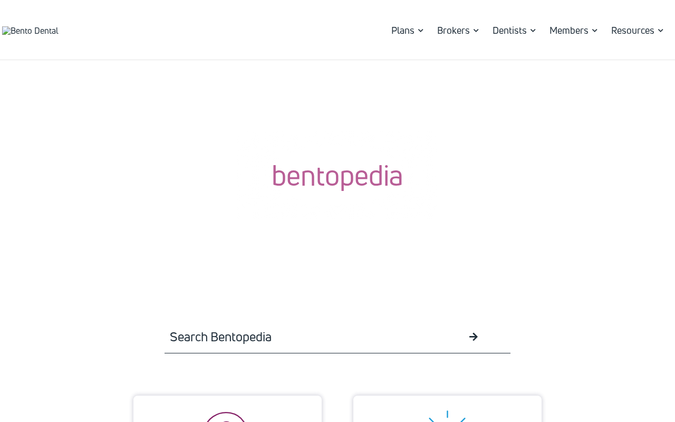Image resolution: width=675 pixels, height=422 pixels.
Task: Click the broken image icon of Bento Dental logo
Action: pos(6,31)
